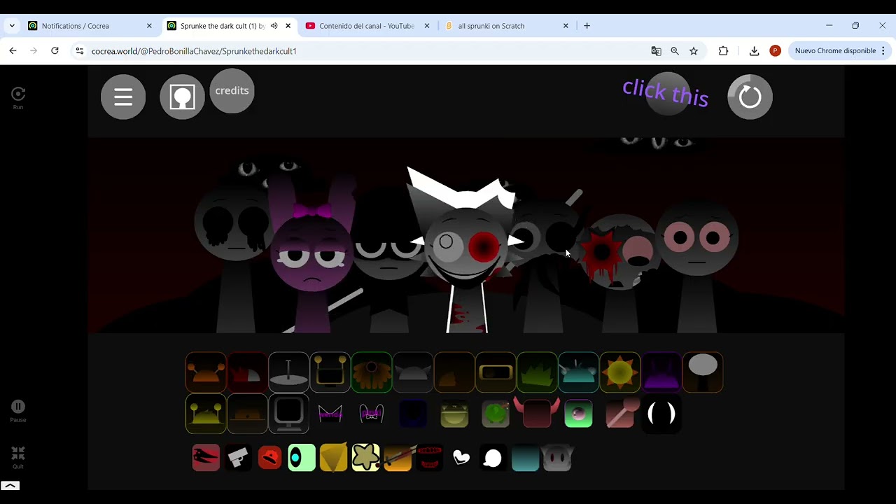
Task: Bookmark this page with the star
Action: 694,51
